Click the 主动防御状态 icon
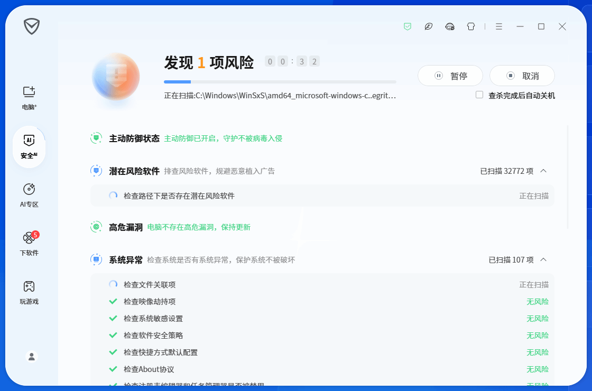 click(x=96, y=138)
